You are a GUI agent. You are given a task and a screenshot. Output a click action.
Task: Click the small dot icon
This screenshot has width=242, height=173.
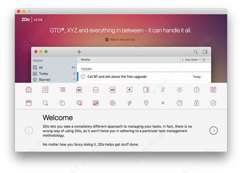click(163, 103)
